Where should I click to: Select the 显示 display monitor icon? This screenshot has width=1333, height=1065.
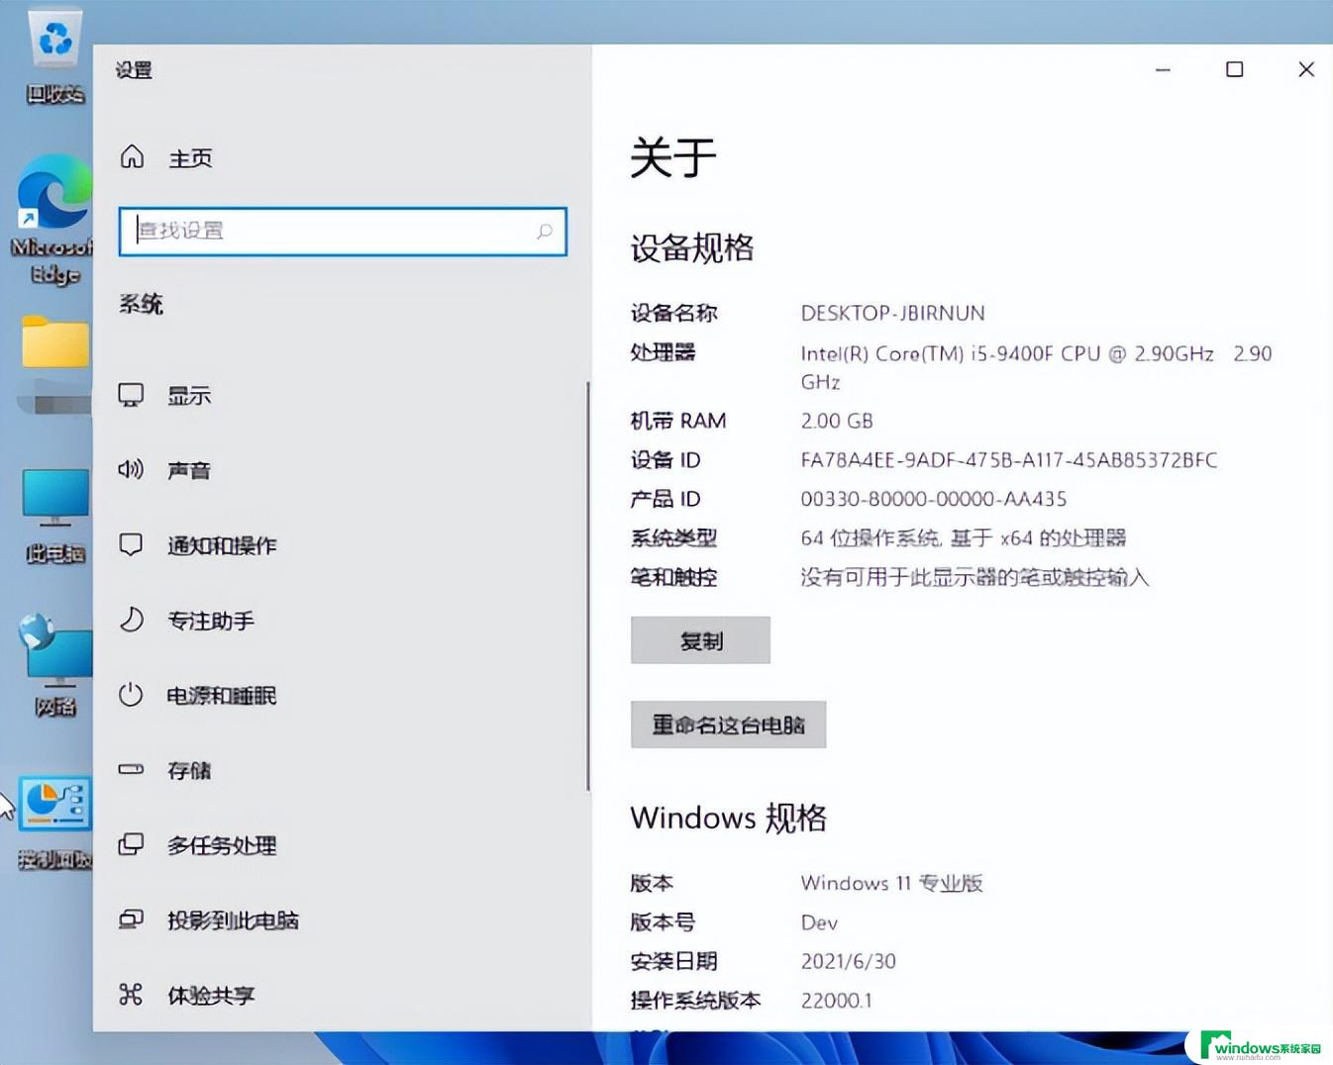(131, 395)
